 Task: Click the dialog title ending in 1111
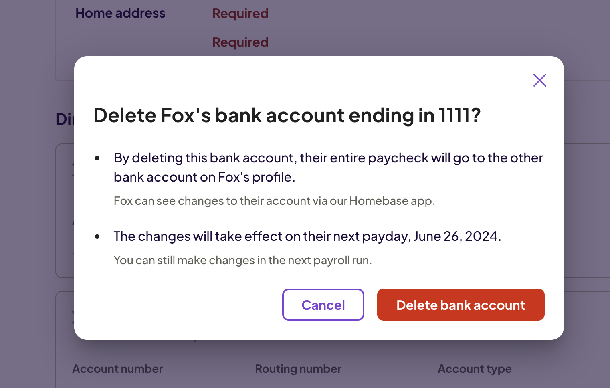point(287,116)
